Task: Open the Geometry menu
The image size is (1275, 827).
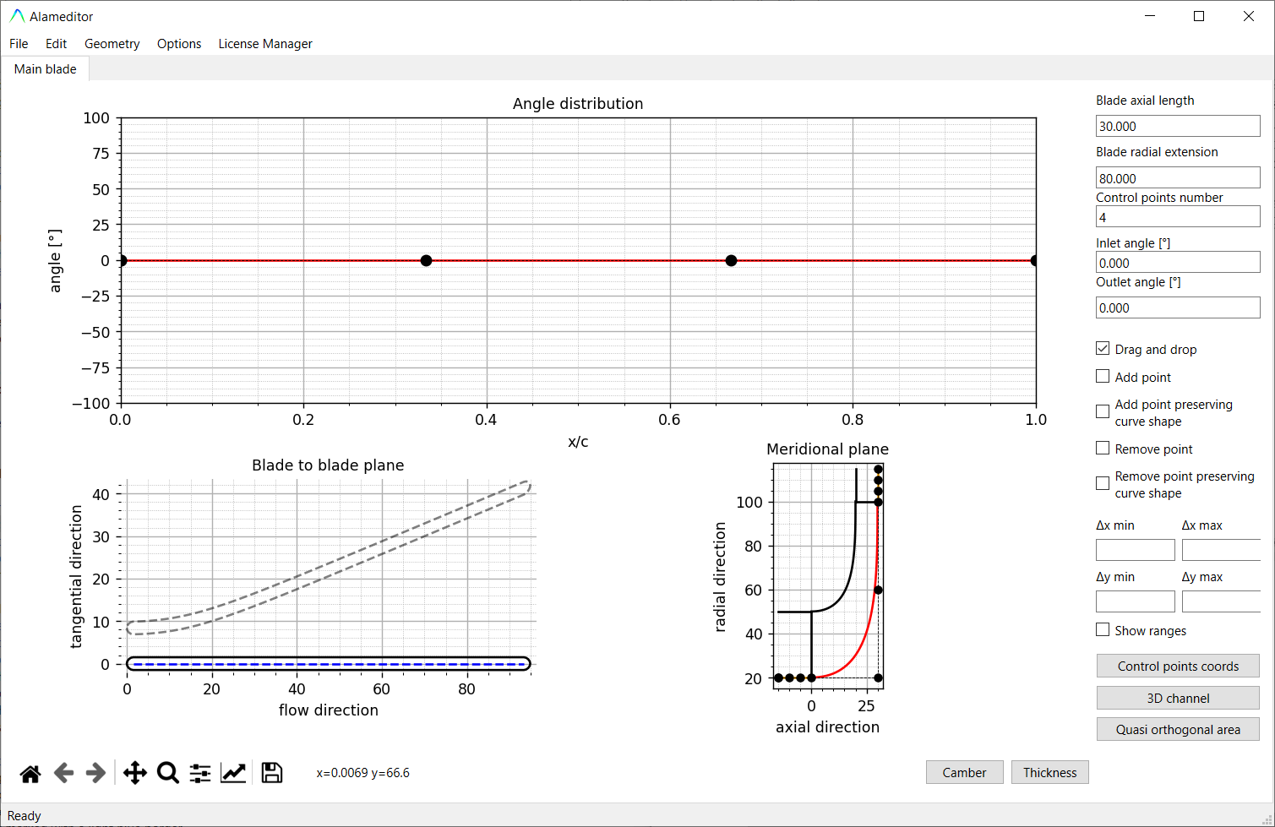Action: point(112,44)
